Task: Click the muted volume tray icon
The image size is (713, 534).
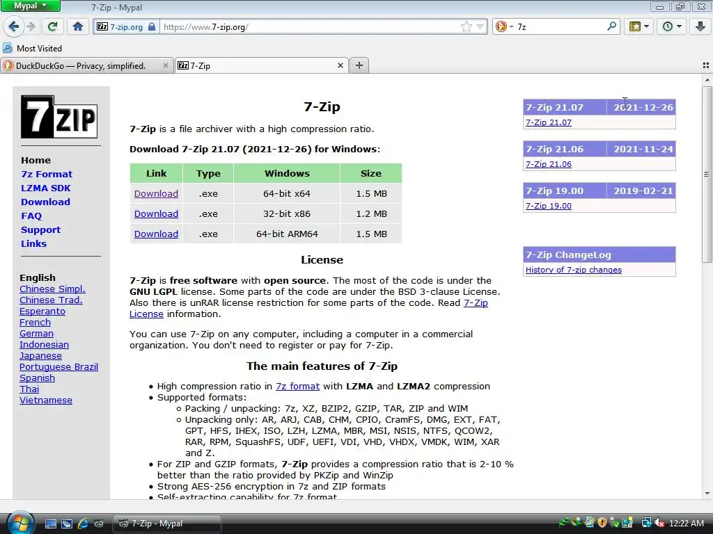Action: pos(659,523)
